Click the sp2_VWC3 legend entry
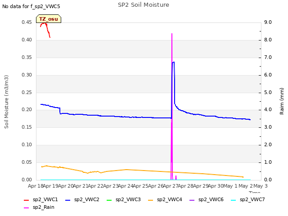The width and height of the screenshot is (288, 216). tap(124, 199)
